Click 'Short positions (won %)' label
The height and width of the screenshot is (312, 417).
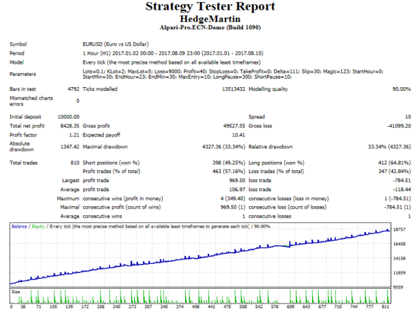point(111,162)
